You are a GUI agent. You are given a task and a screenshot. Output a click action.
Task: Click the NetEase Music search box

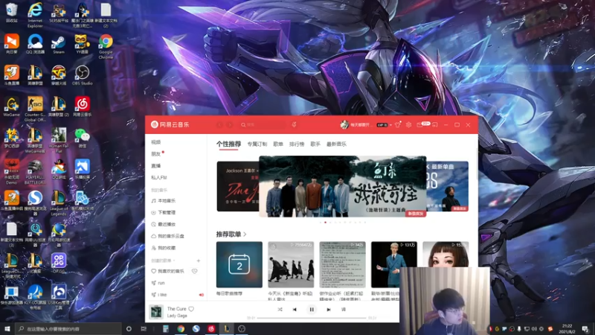[x=264, y=124]
